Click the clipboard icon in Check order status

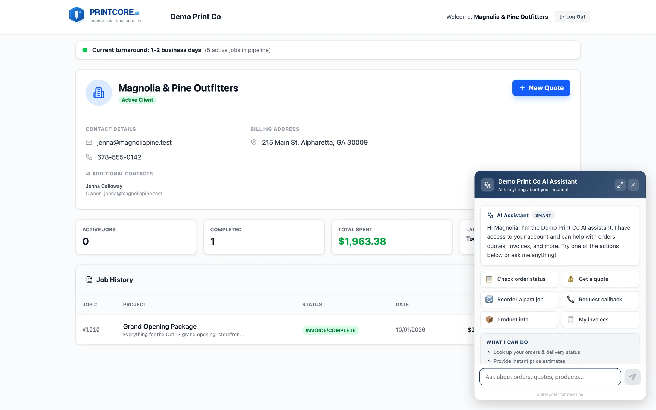point(489,279)
